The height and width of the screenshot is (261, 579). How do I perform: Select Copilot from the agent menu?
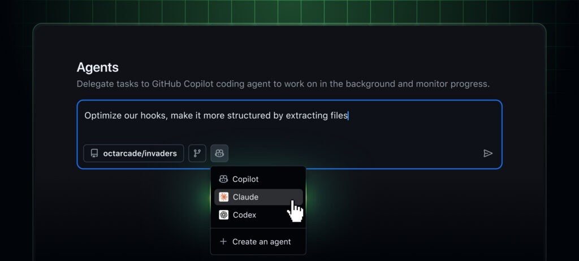[x=245, y=179]
